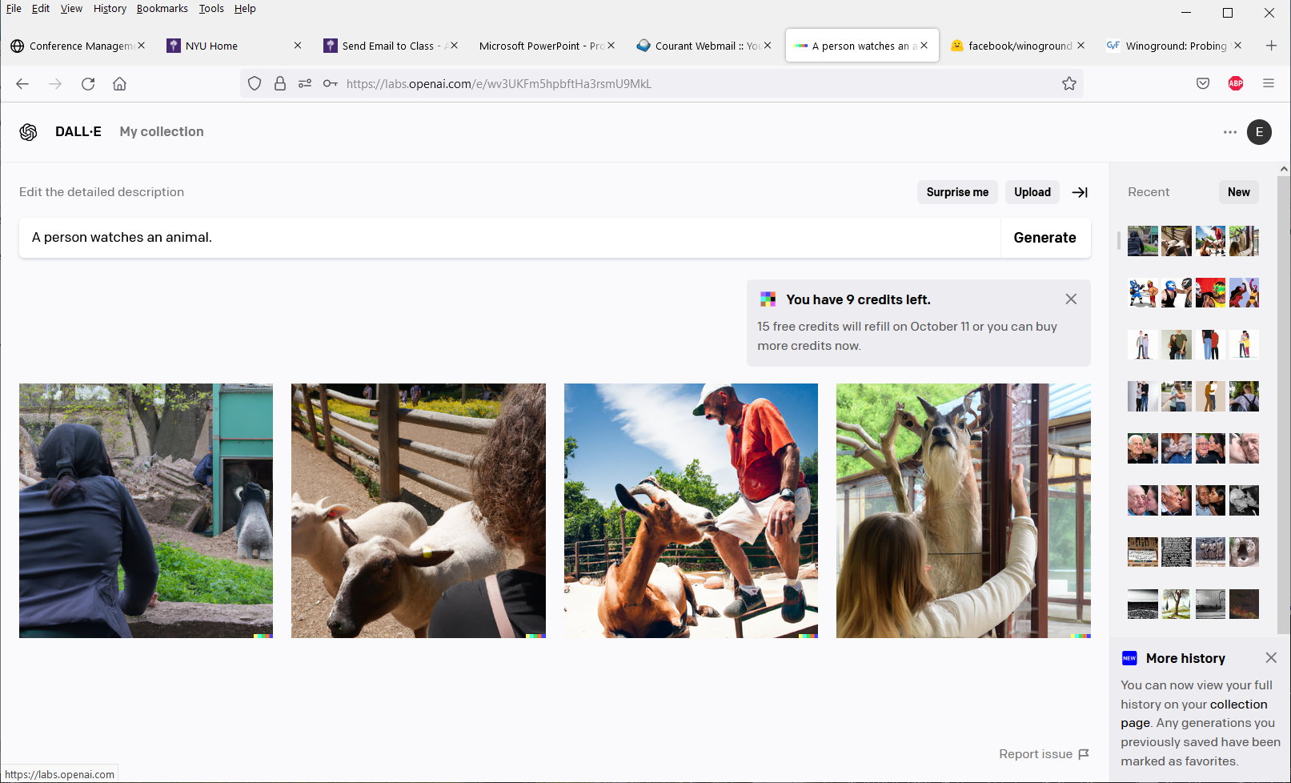Open the account avatar labeled E
This screenshot has width=1291, height=783.
pyautogui.click(x=1259, y=132)
